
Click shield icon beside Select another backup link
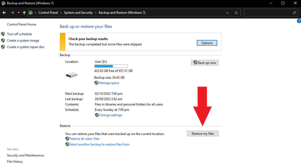pos(67,144)
